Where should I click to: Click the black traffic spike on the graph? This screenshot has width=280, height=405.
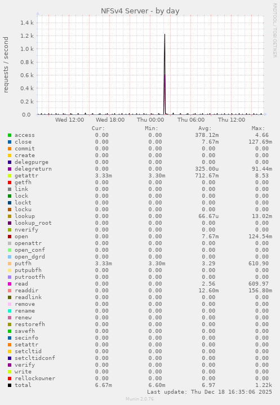pos(165,75)
